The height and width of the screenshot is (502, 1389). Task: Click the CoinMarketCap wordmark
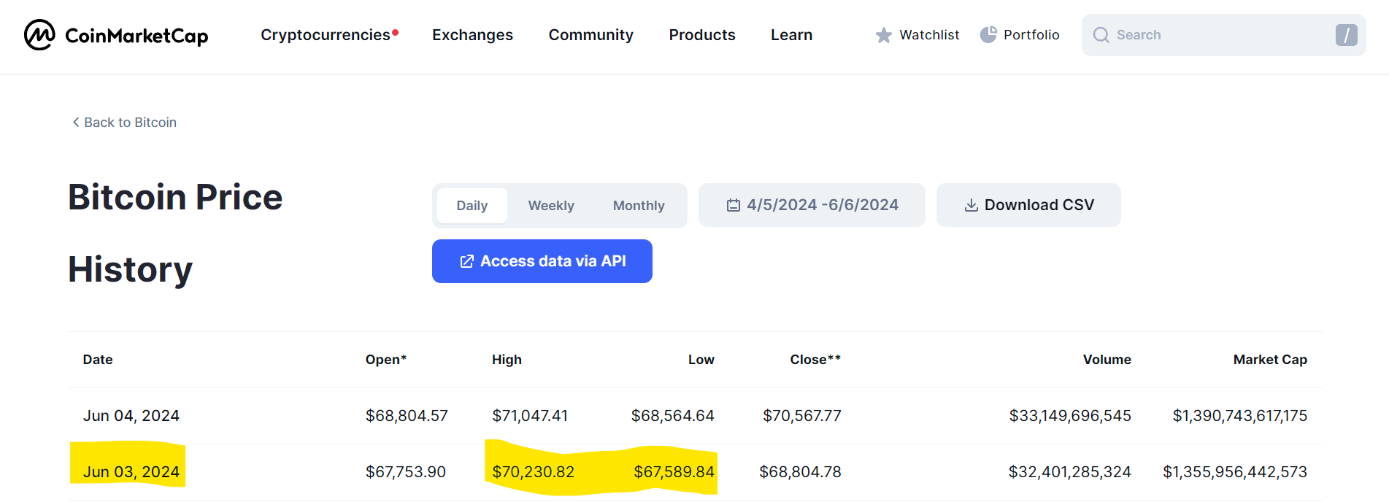pyautogui.click(x=136, y=35)
